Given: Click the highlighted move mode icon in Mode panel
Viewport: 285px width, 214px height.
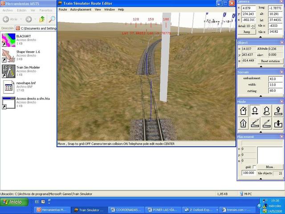Looking at the screenshot, I should coord(255,111).
